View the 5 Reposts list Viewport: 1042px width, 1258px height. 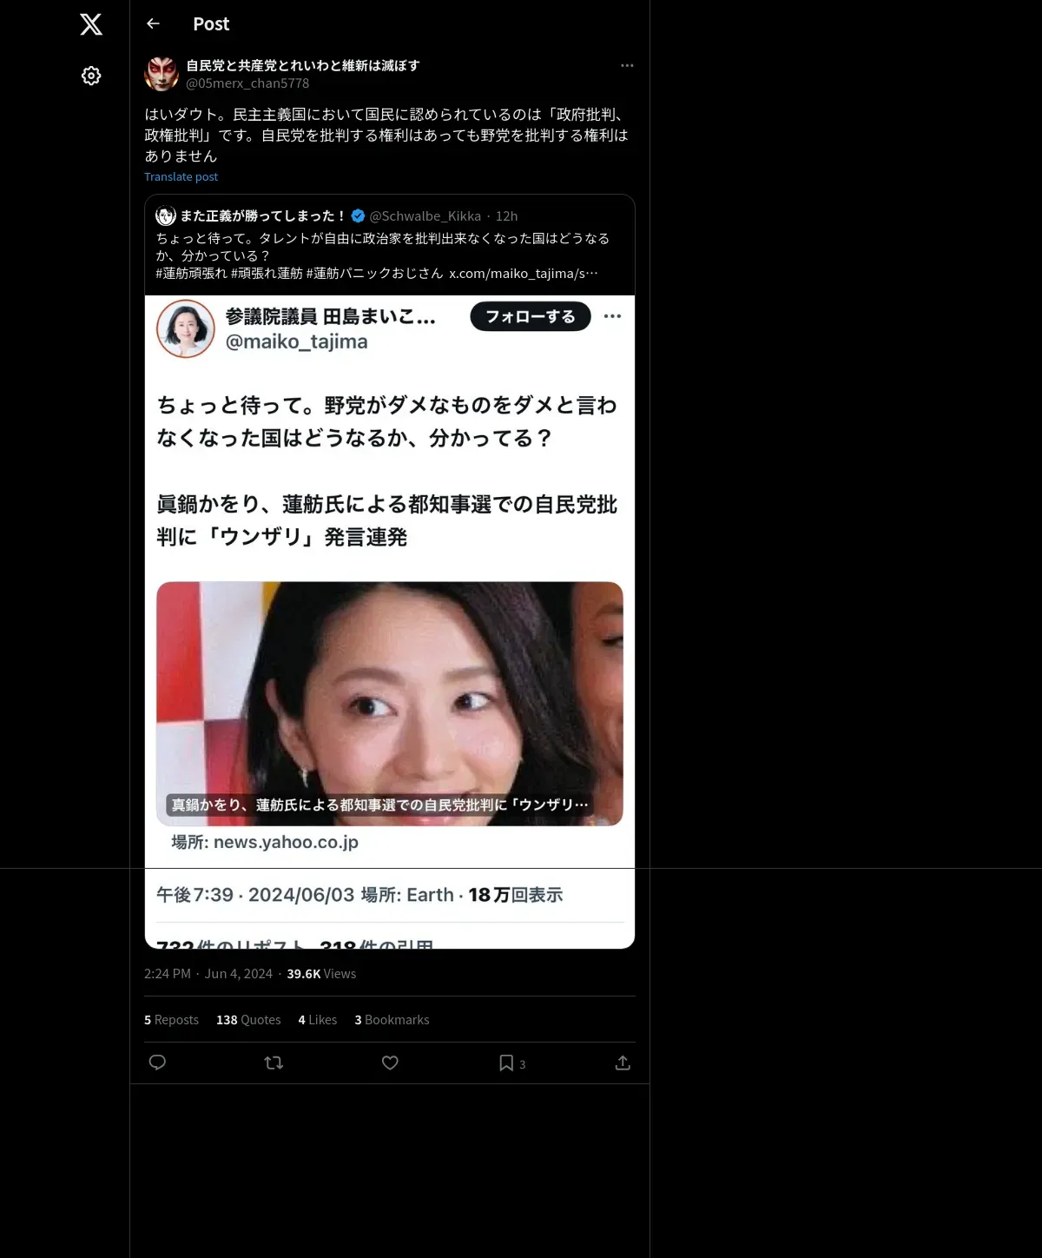171,1020
